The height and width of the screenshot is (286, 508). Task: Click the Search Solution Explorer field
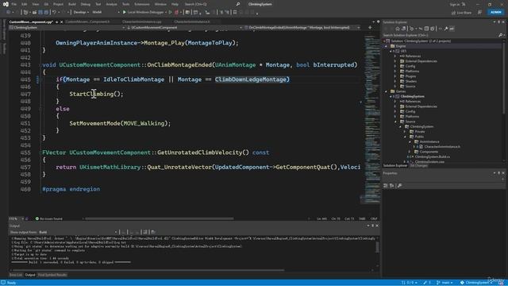pos(441,35)
